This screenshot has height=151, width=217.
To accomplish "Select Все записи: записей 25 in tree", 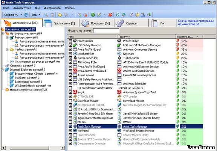I will (x=20, y=29).
